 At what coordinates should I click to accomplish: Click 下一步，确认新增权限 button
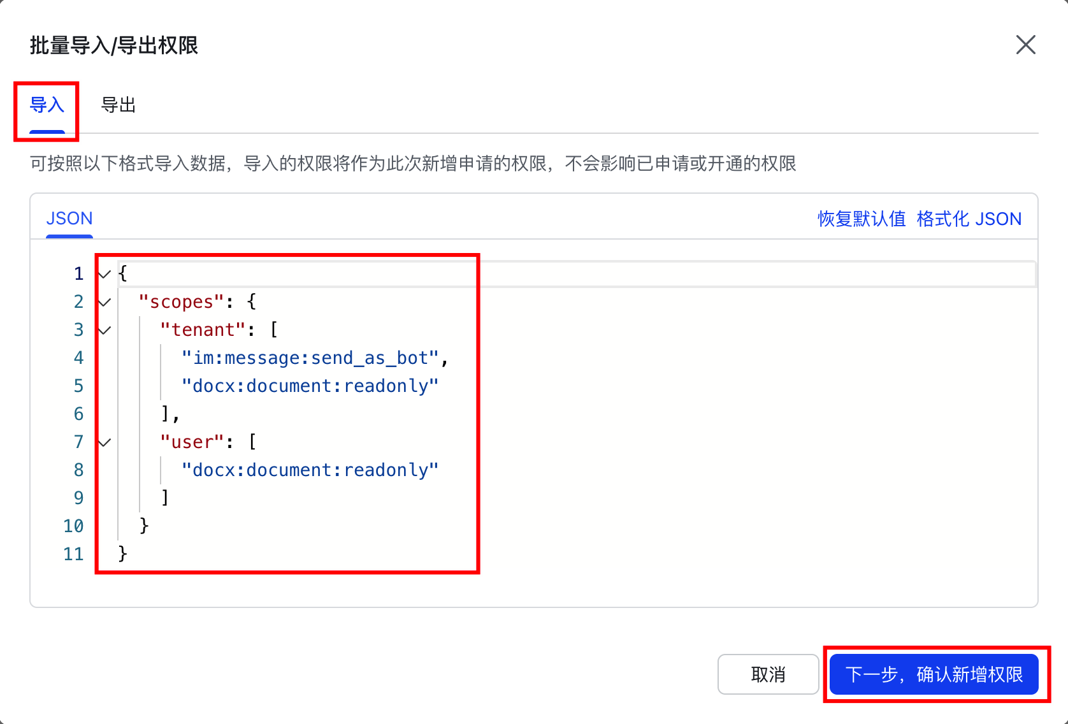[934, 674]
